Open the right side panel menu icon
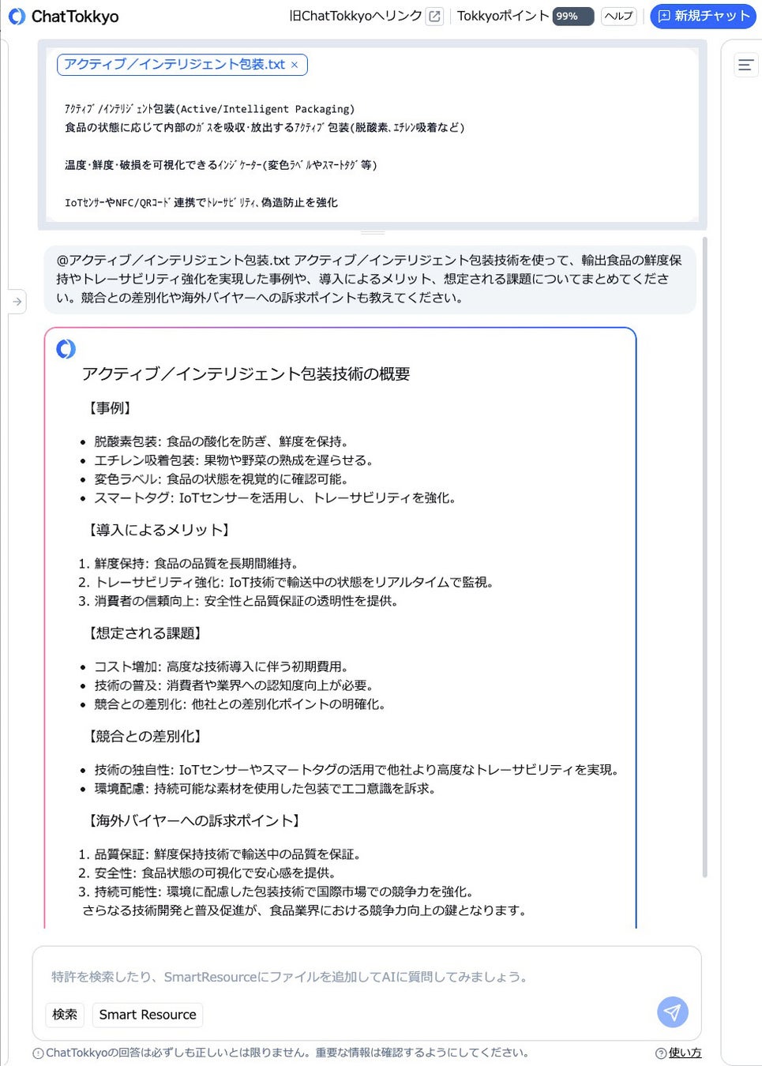Viewport: 762px width, 1066px height. [x=745, y=65]
